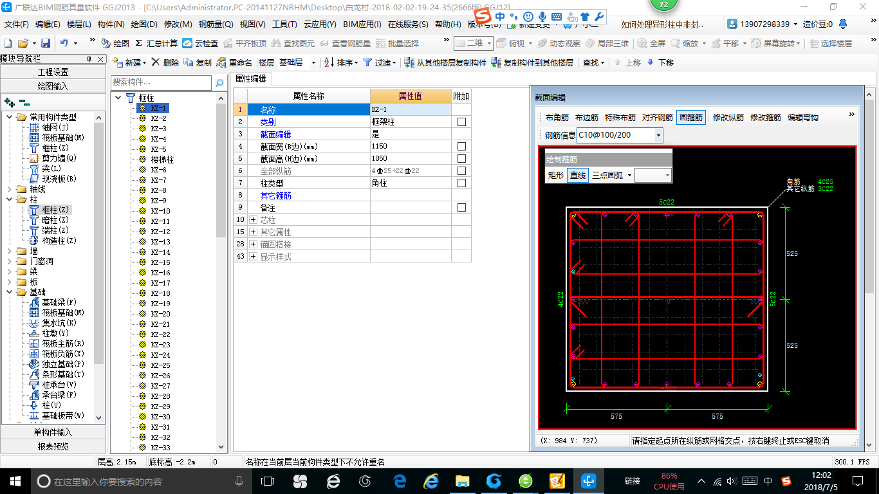Toggle the 附加 checkbox for 全部纵筋

pyautogui.click(x=461, y=170)
